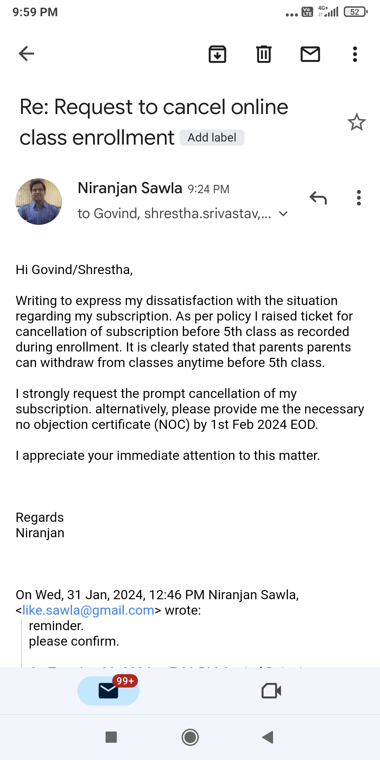Switch to the Mail tab

(108, 691)
